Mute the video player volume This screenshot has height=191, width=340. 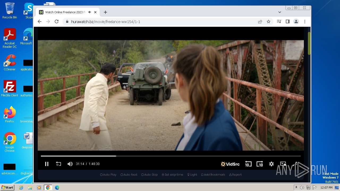click(70, 164)
